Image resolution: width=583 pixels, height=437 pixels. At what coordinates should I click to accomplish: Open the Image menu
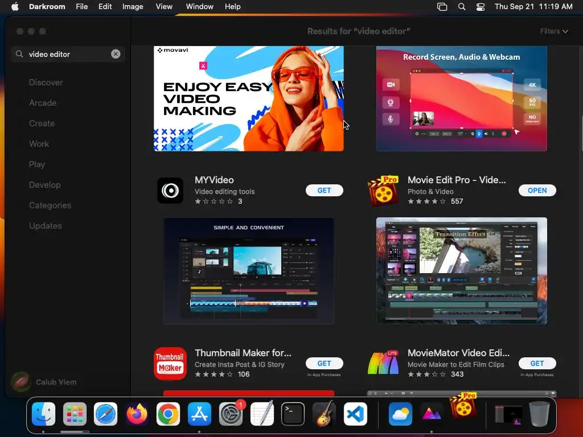tap(133, 7)
